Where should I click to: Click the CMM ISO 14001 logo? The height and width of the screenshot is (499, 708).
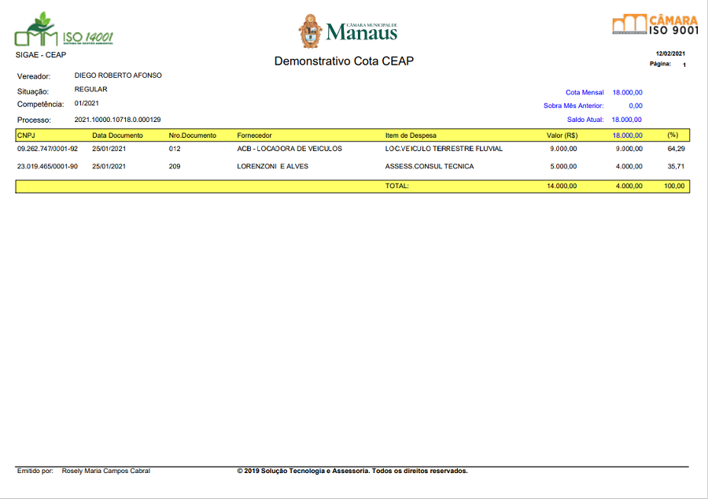click(x=64, y=29)
